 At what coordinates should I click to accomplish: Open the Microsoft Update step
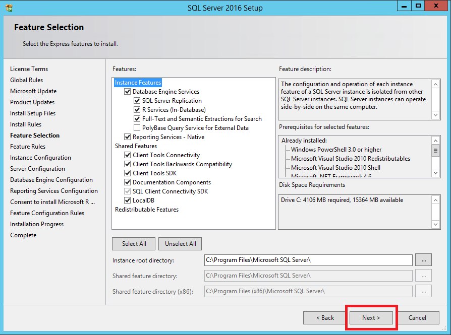coord(33,91)
